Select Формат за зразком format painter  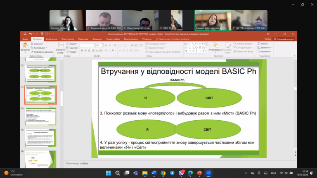tap(42, 52)
